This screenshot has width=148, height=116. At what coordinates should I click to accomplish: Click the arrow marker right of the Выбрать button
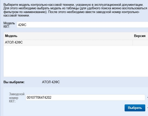point(147,108)
